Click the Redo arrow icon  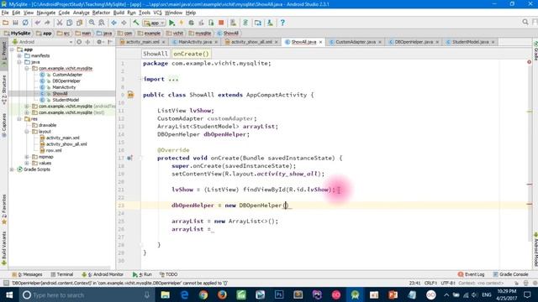(x=47, y=23)
